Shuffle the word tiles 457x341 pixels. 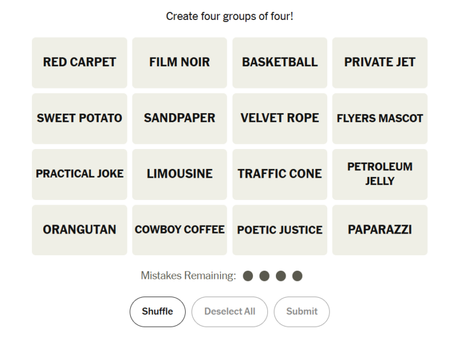[158, 311]
